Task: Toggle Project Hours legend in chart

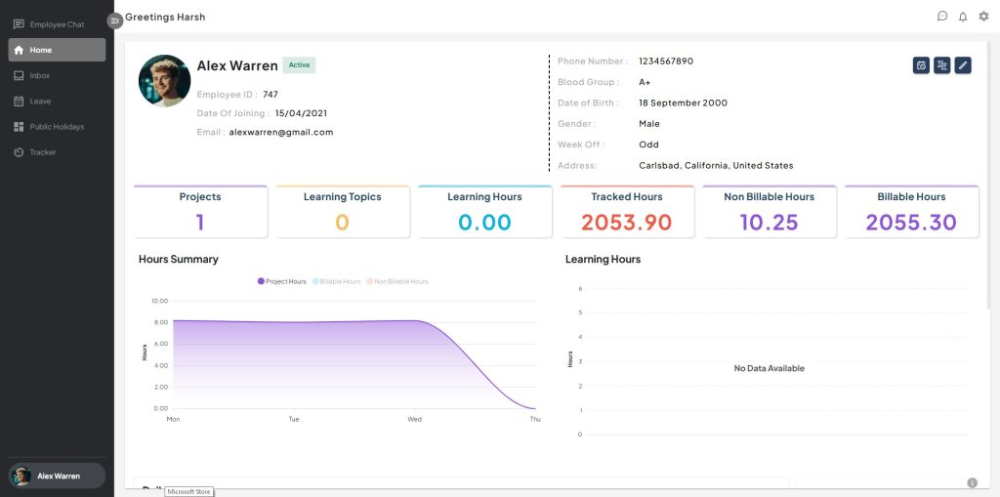Action: (282, 281)
